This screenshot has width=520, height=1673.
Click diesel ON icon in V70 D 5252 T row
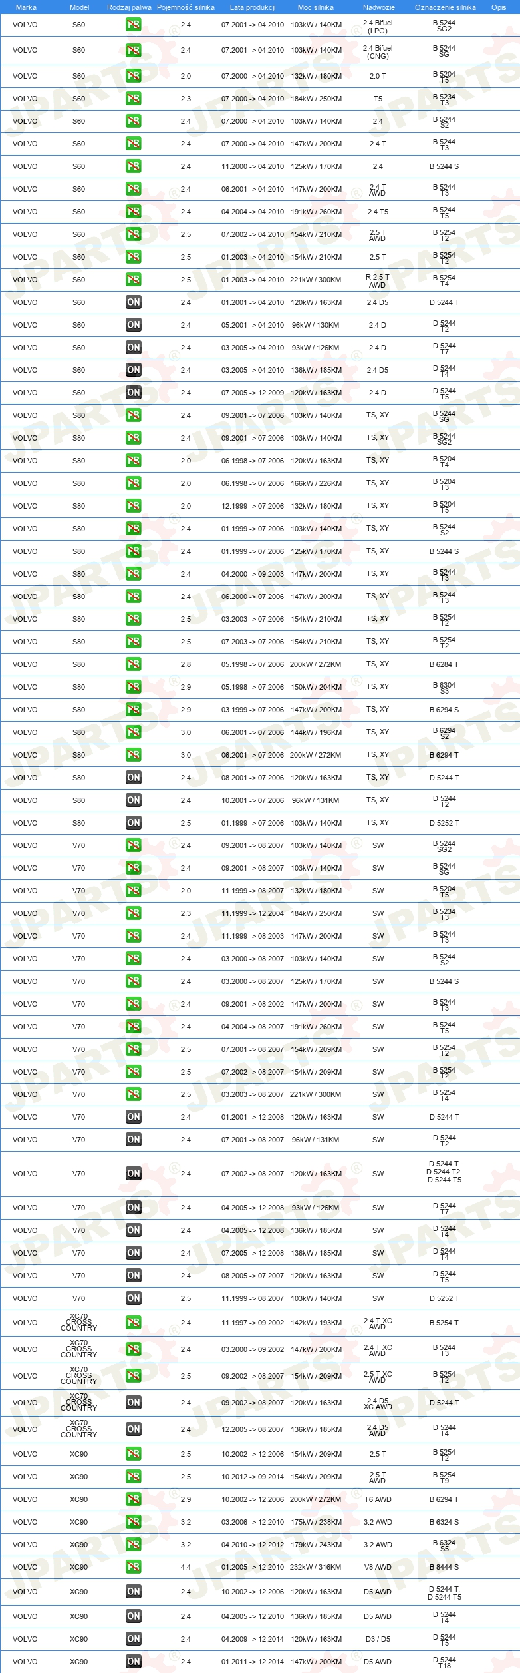tap(134, 1298)
